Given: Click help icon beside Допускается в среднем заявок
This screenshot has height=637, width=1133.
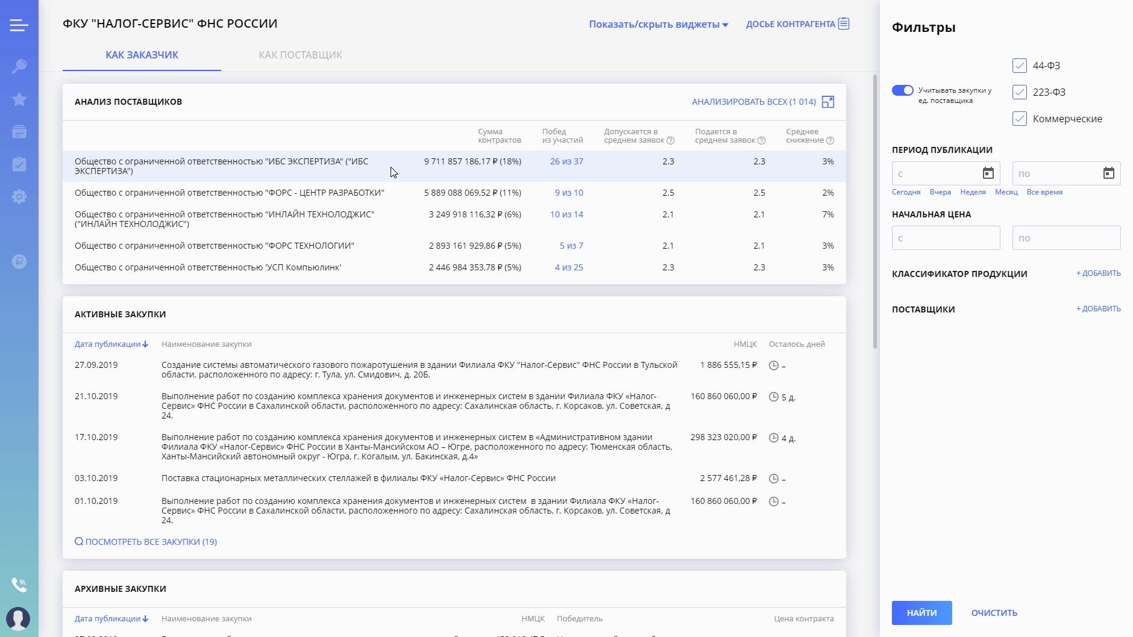Looking at the screenshot, I should [x=670, y=140].
